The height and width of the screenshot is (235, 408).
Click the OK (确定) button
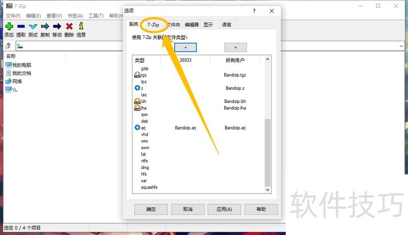151,210
